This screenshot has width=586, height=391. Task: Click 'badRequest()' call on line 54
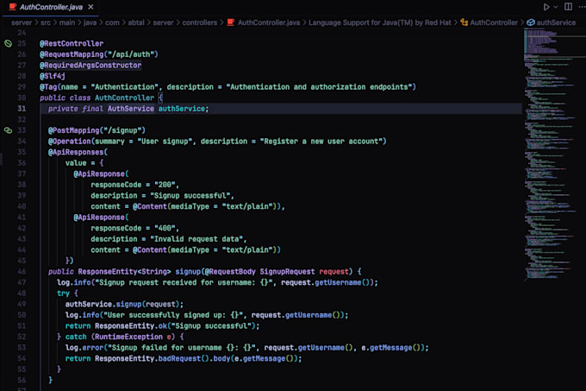point(184,358)
